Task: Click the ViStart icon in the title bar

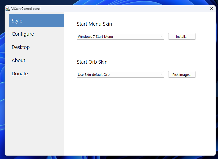Action: point(8,9)
